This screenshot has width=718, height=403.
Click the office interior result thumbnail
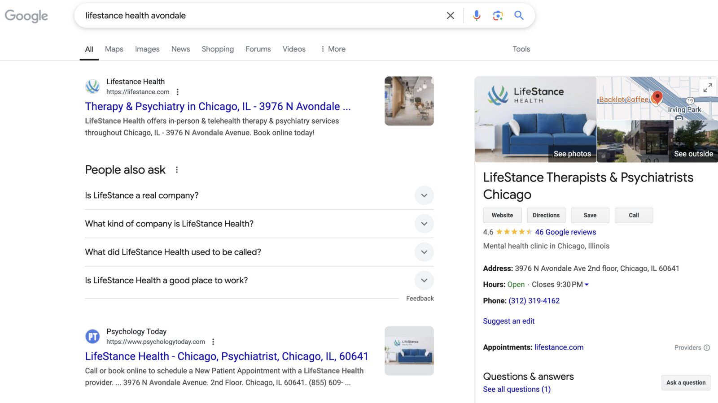(409, 101)
